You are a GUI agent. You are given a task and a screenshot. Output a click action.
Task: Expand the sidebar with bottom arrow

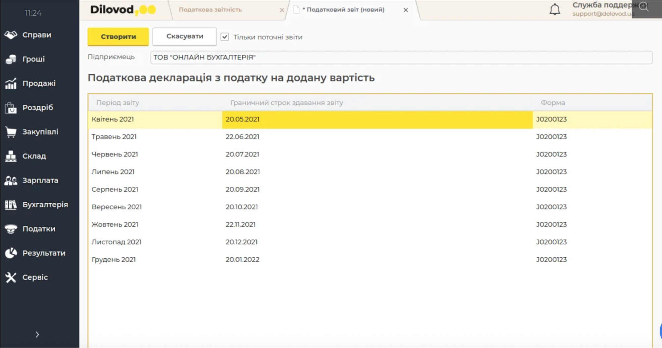[37, 334]
